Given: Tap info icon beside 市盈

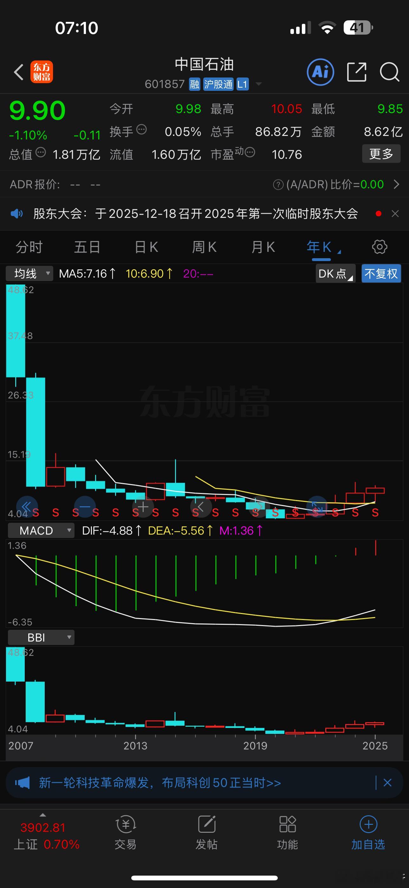Looking at the screenshot, I should click(250, 152).
